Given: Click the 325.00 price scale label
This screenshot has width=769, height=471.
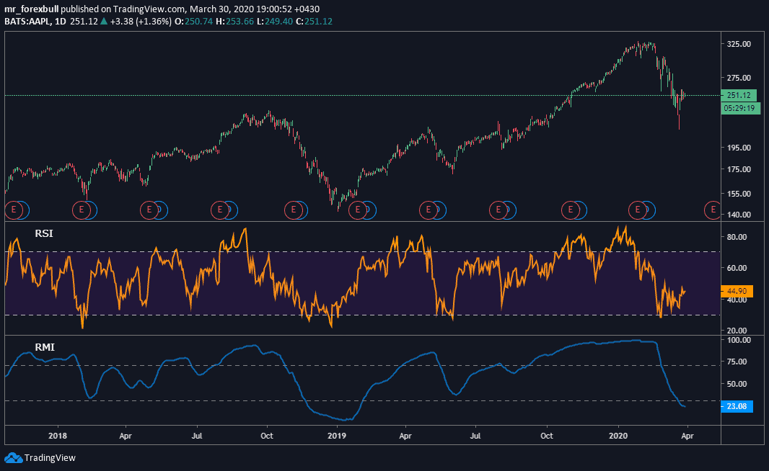Looking at the screenshot, I should 739,44.
